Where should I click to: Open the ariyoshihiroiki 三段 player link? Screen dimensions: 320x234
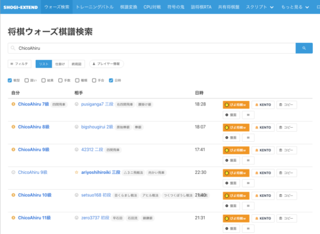tap(100, 172)
